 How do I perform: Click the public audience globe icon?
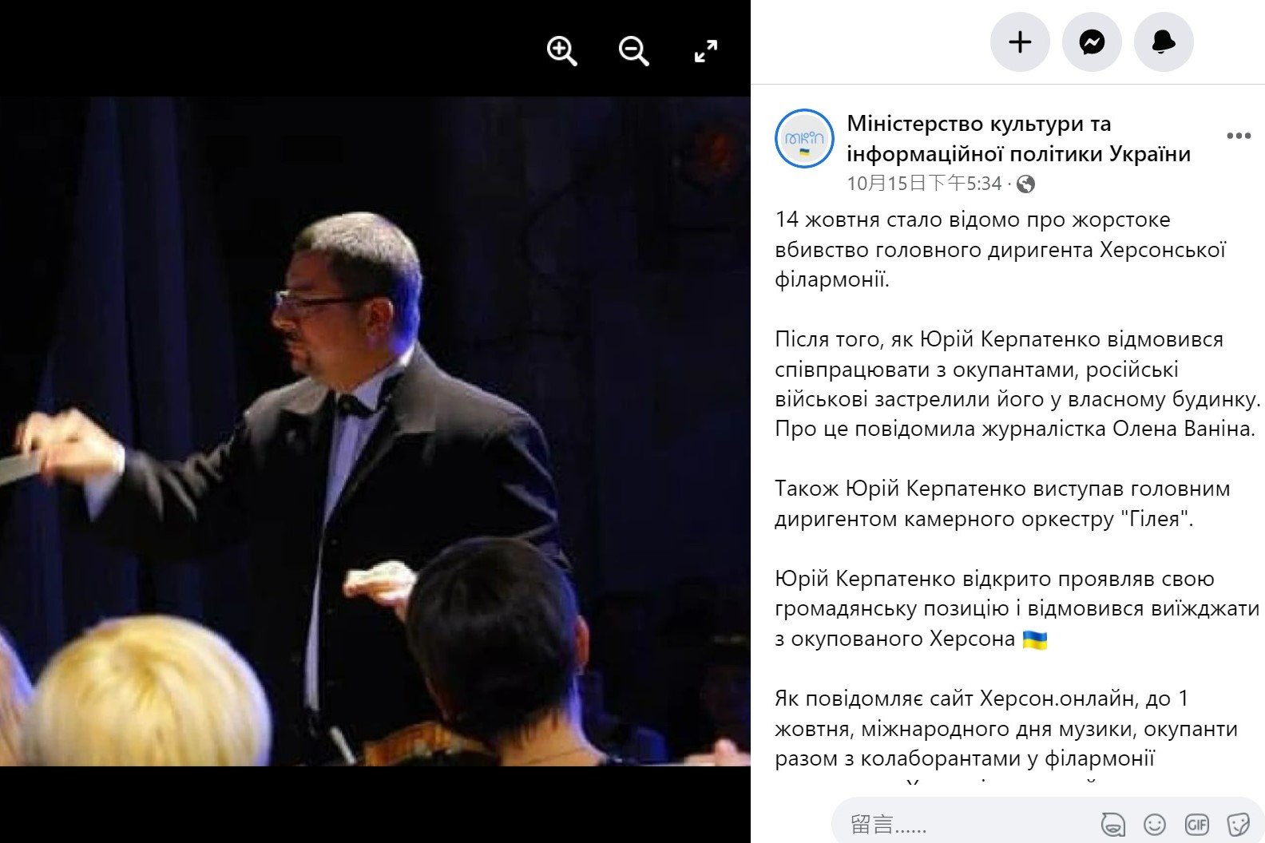point(1026,184)
